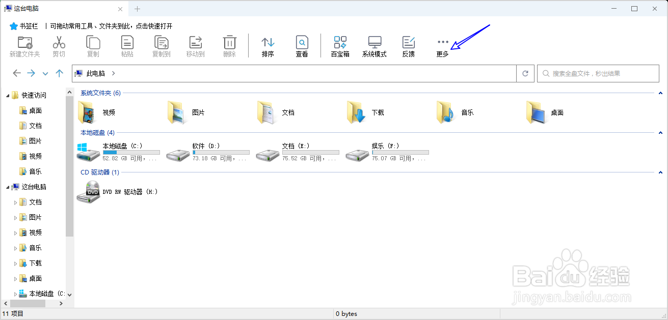This screenshot has height=320, width=668.
Task: Open the 反馈 feedback tool
Action: pyautogui.click(x=409, y=46)
